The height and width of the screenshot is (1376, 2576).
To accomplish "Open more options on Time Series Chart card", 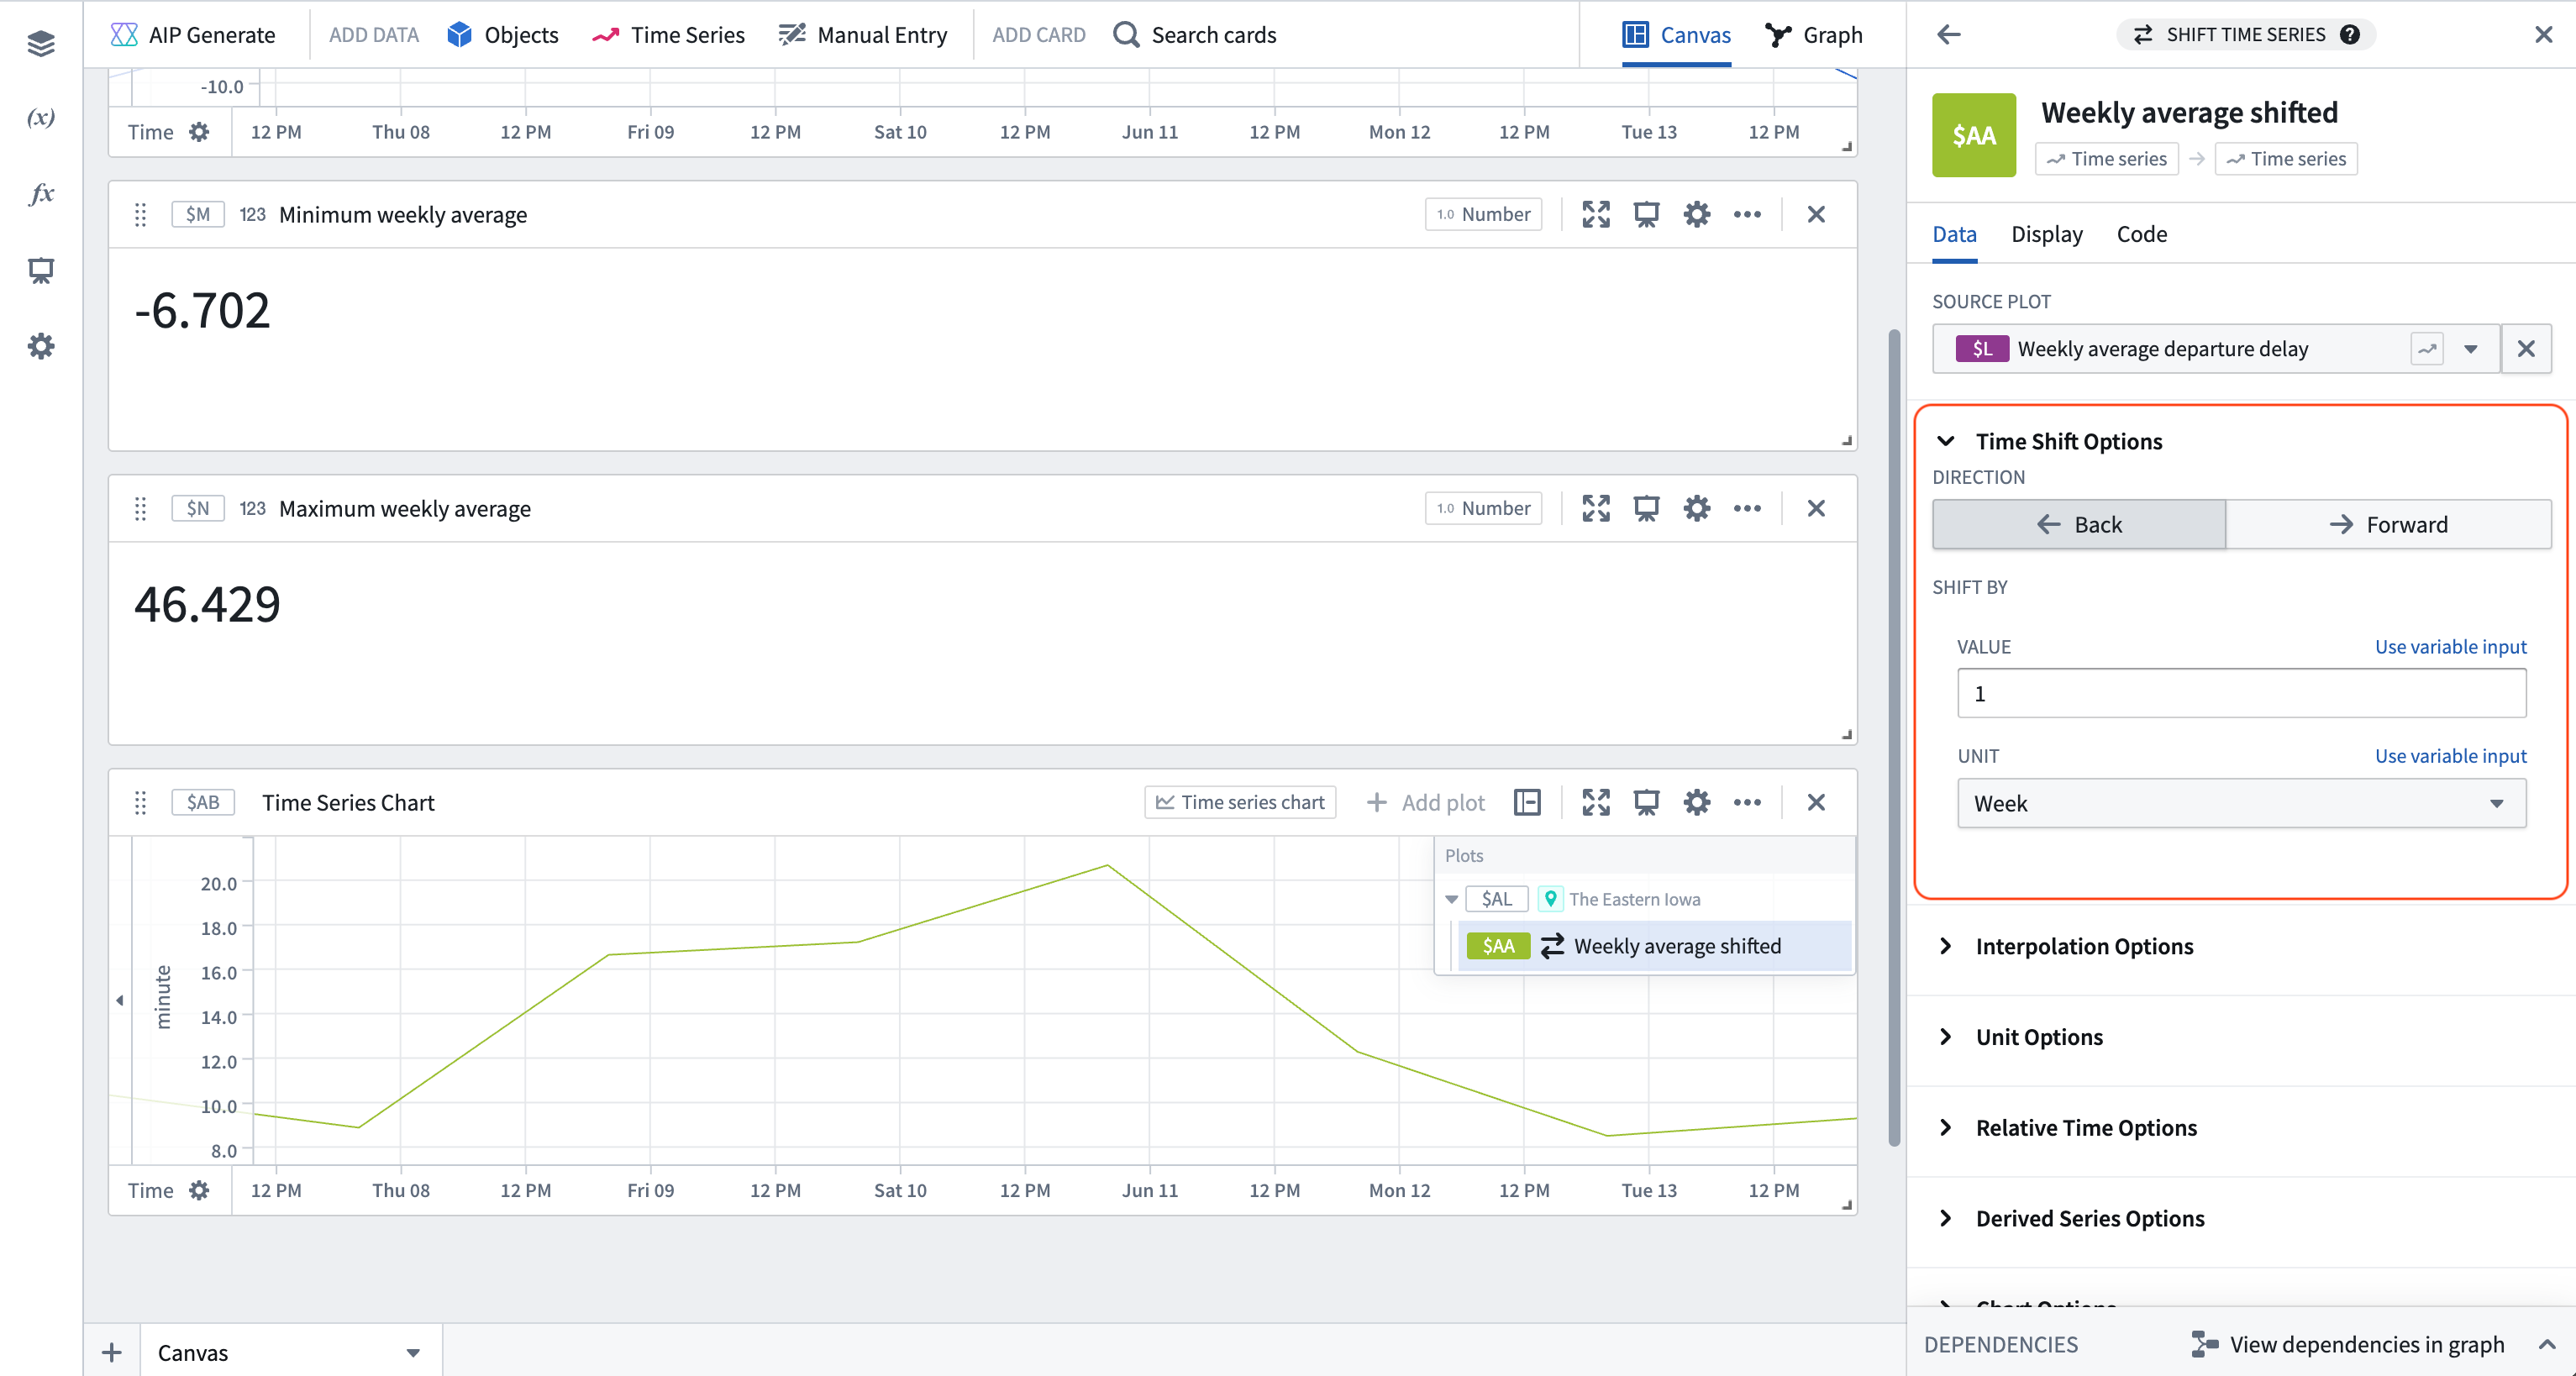I will [1747, 802].
